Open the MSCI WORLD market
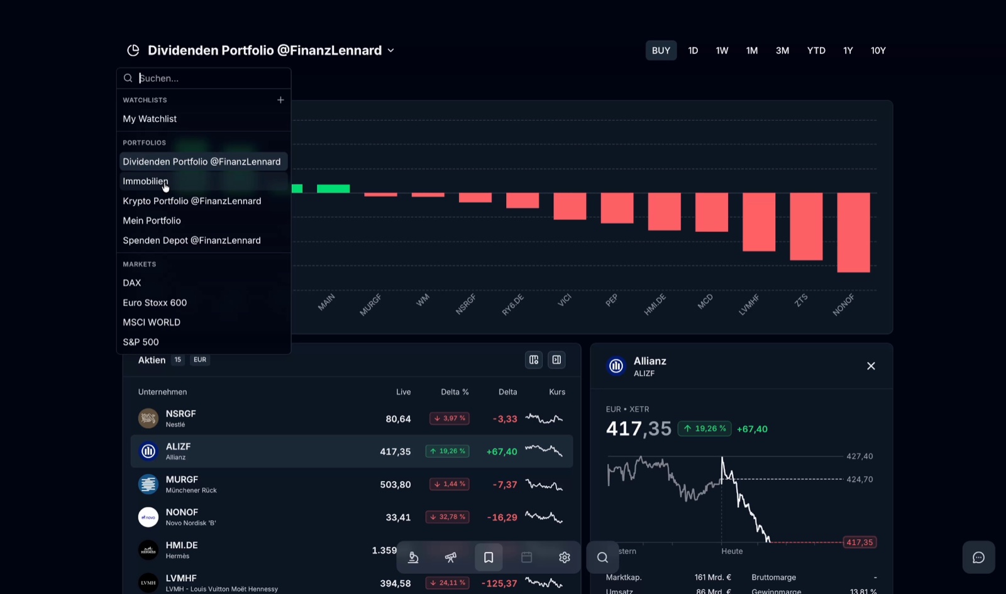The image size is (1006, 594). pyautogui.click(x=204, y=322)
